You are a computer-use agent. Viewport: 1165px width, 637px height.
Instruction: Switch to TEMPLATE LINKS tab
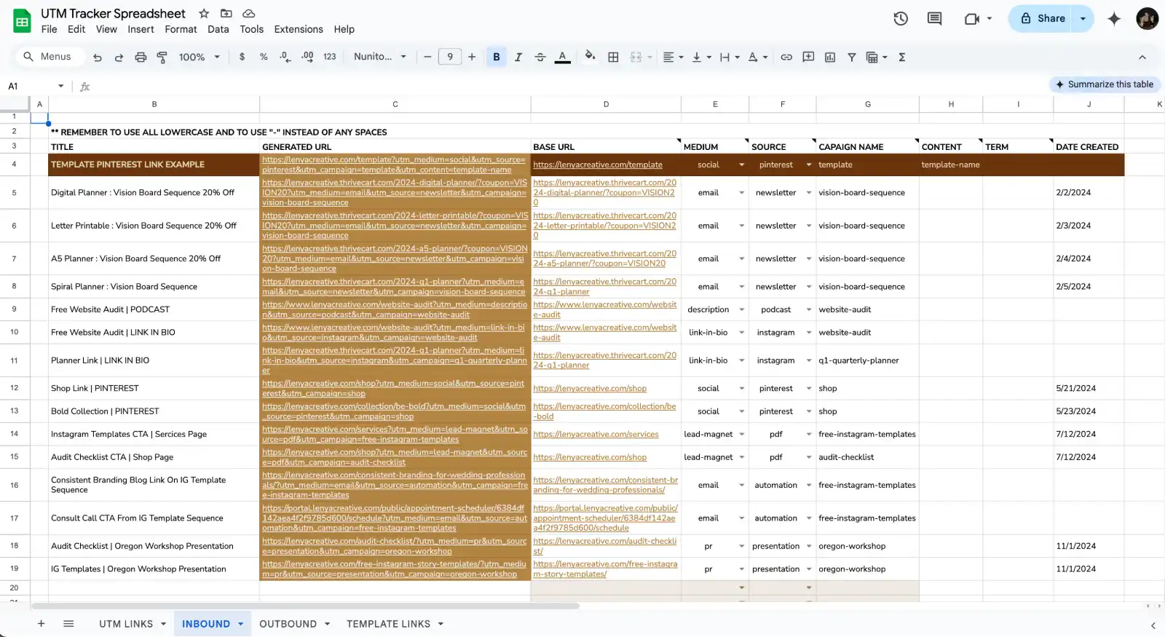[388, 624]
